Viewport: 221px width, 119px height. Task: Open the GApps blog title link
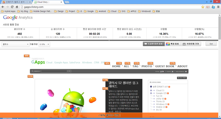(38, 62)
